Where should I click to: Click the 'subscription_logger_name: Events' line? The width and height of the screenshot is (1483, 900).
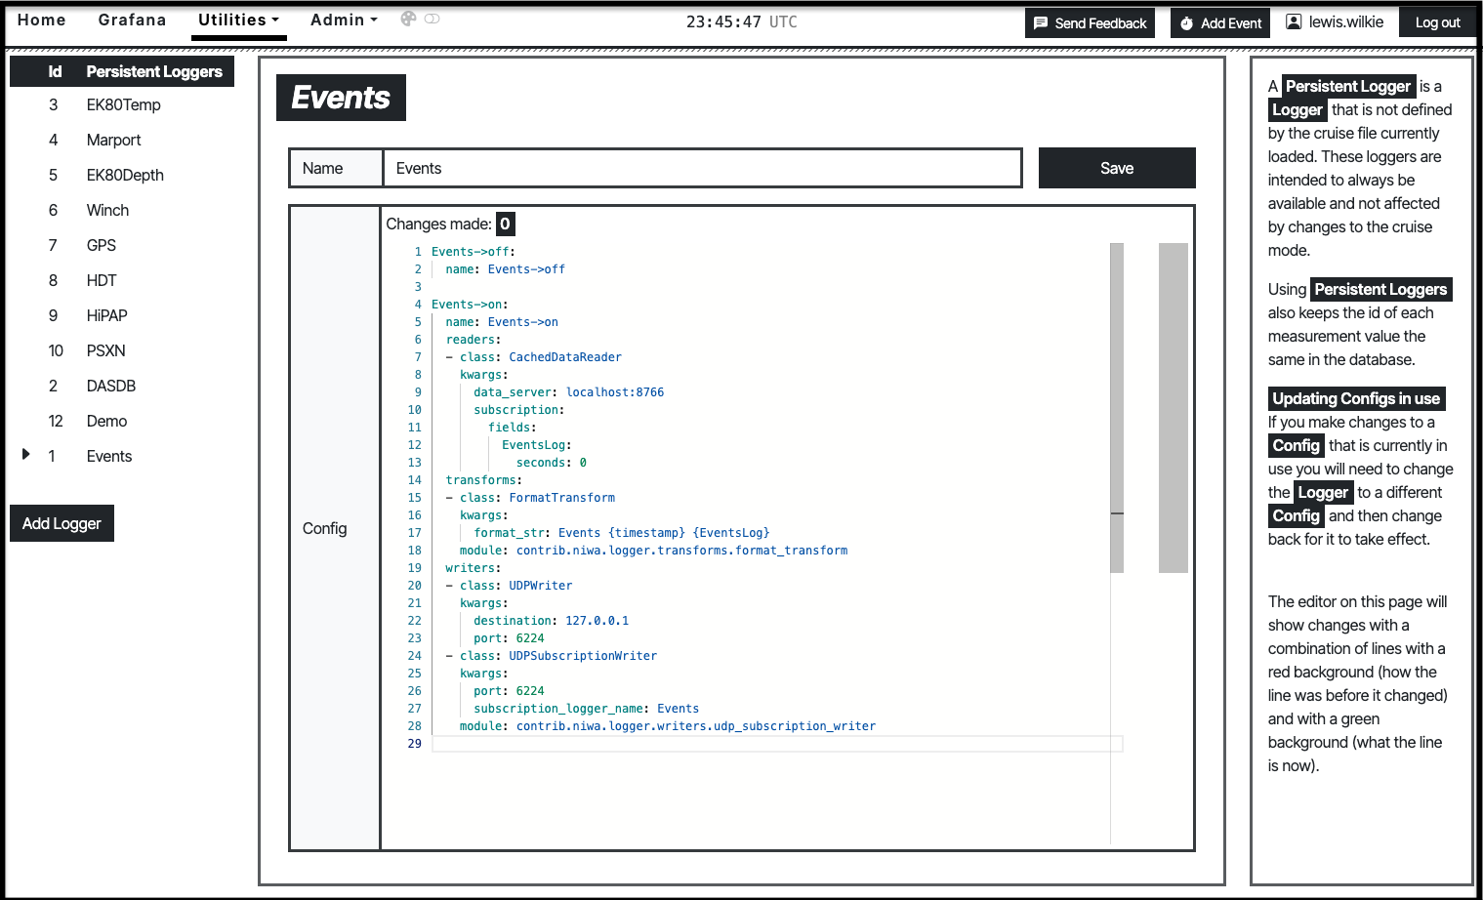click(587, 709)
